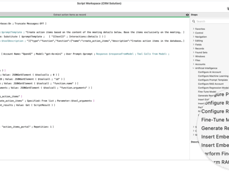Click the magnifier icon in Steps search

pyautogui.click(x=194, y=21)
